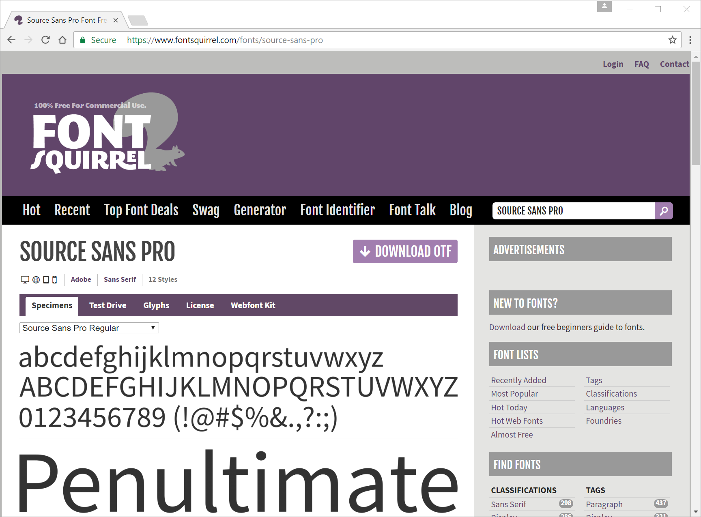Open the Languages font list link
The width and height of the screenshot is (701, 517).
605,408
